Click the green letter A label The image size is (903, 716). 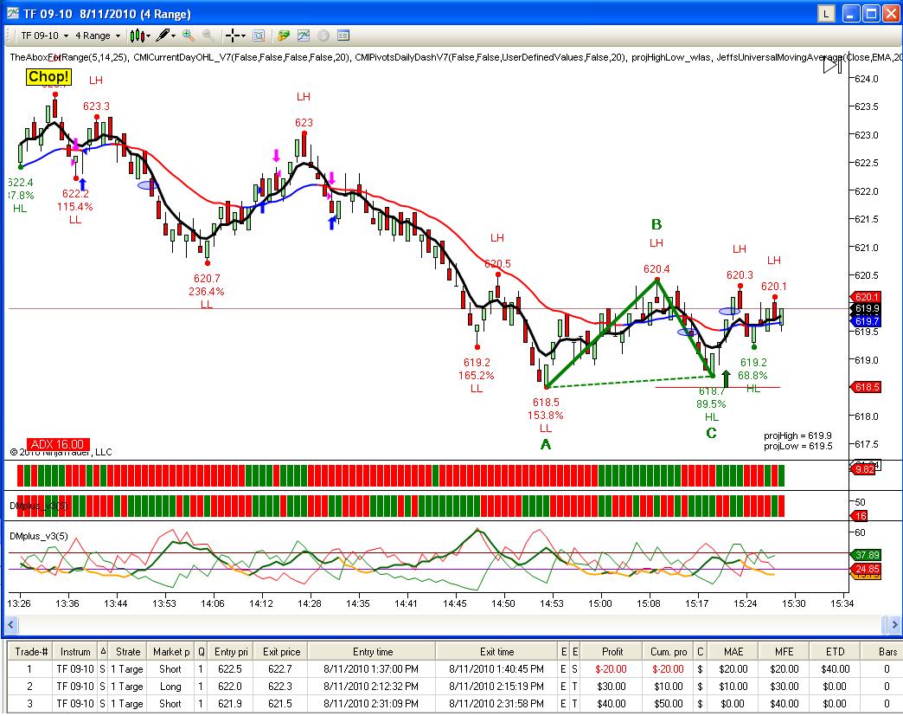[x=546, y=444]
